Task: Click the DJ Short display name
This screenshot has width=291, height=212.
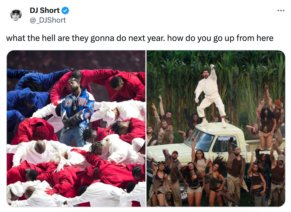Action: click(44, 11)
